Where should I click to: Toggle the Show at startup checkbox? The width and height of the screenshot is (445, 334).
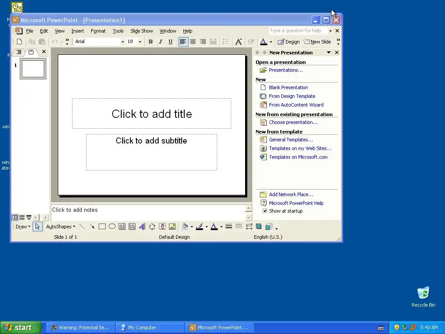(x=265, y=211)
